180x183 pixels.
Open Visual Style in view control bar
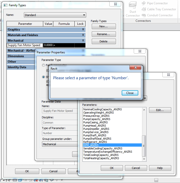coord(20,180)
